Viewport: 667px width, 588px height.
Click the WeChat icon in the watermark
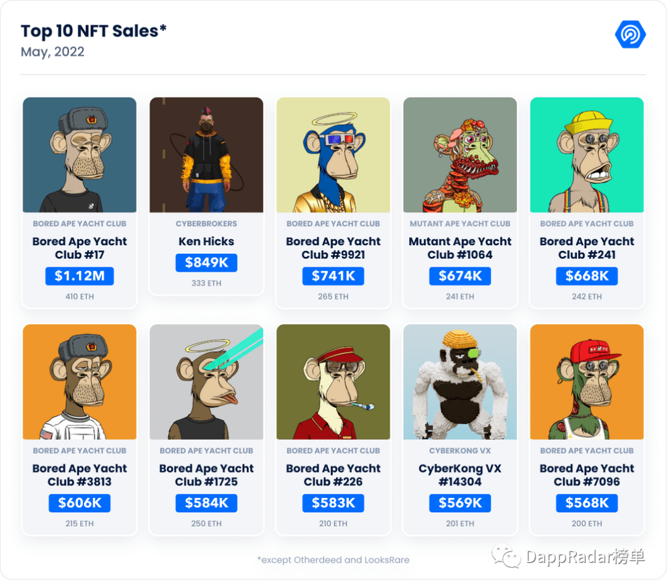tap(506, 555)
